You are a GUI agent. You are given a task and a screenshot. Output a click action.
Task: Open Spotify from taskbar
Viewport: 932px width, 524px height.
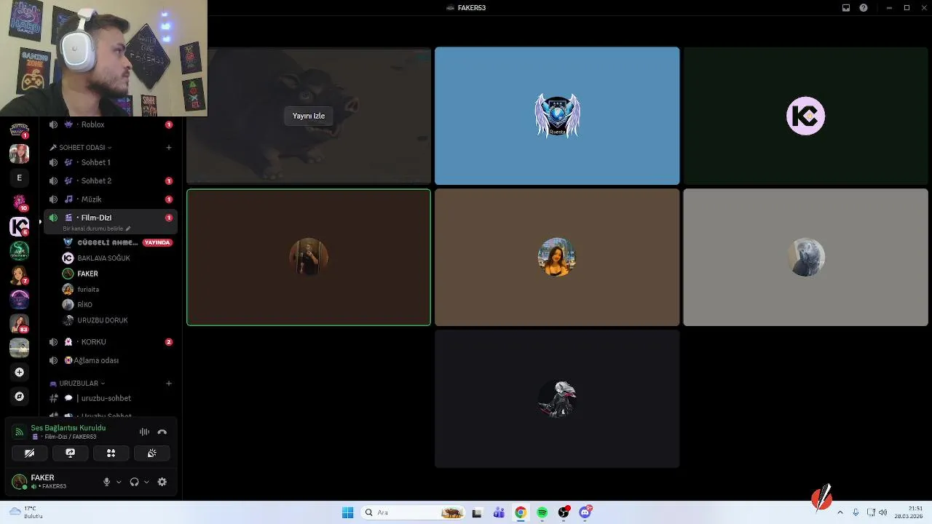coord(542,512)
